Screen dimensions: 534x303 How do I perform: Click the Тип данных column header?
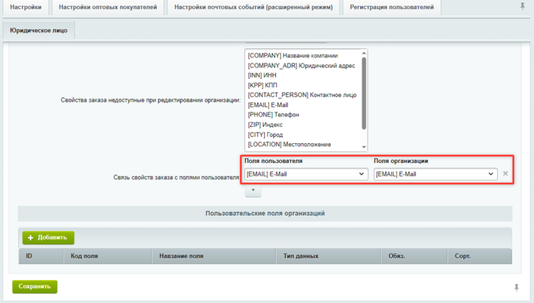tap(329, 256)
